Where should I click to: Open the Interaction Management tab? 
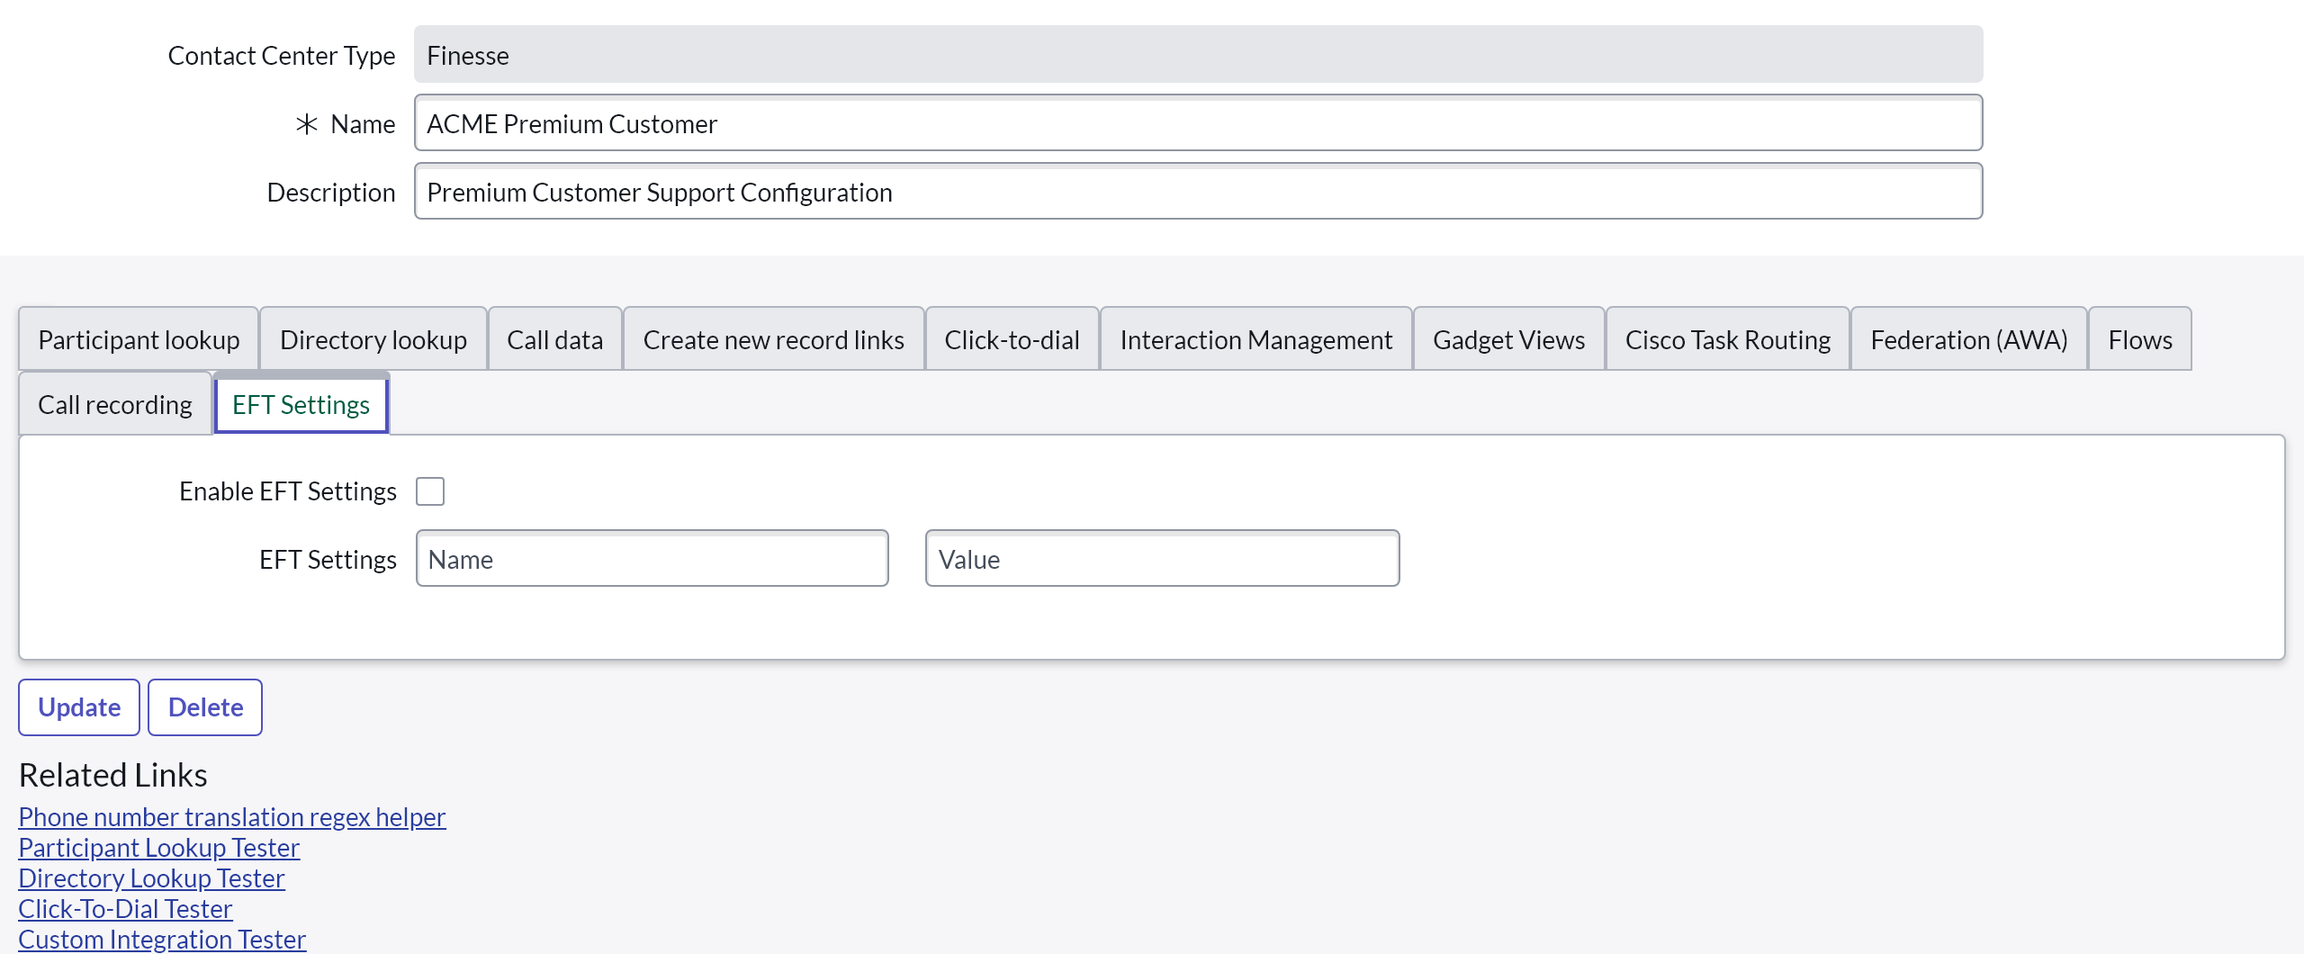tap(1255, 339)
